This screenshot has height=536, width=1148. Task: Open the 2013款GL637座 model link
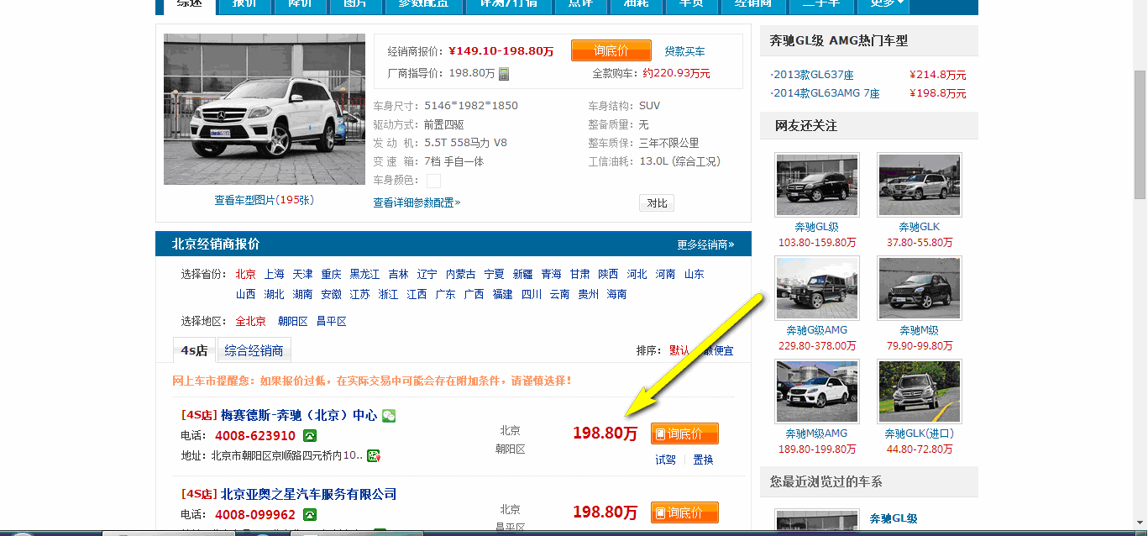(812, 75)
